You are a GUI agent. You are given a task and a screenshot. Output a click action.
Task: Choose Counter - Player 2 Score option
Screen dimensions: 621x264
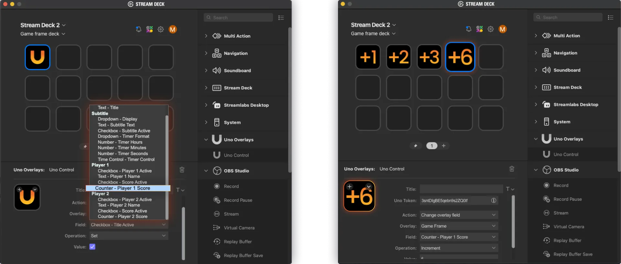[123, 217]
